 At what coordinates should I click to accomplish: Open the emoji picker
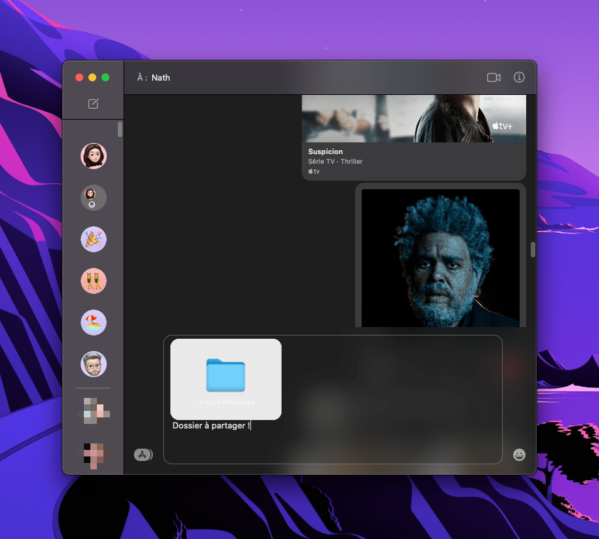(519, 454)
